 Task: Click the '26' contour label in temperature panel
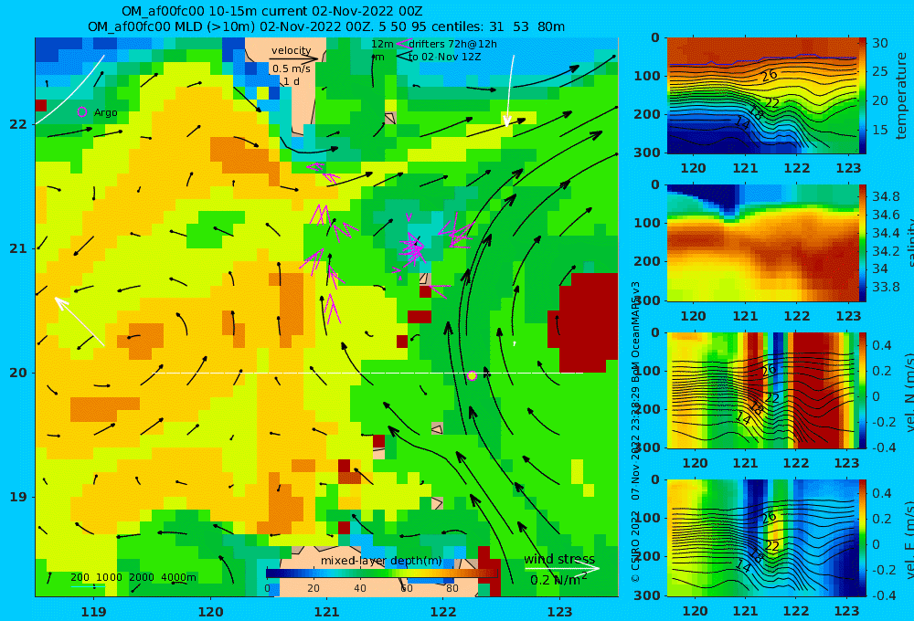(769, 75)
